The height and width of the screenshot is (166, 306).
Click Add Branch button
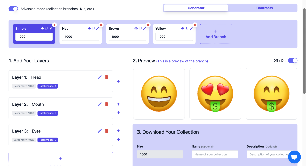pos(215,34)
